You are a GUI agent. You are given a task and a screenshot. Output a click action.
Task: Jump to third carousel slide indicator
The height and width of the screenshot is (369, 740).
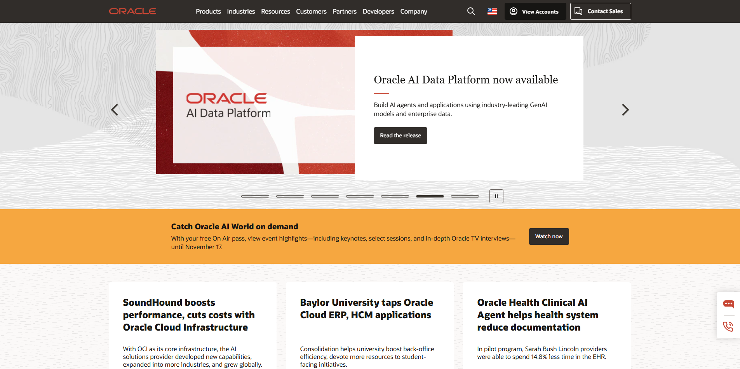[x=325, y=196]
